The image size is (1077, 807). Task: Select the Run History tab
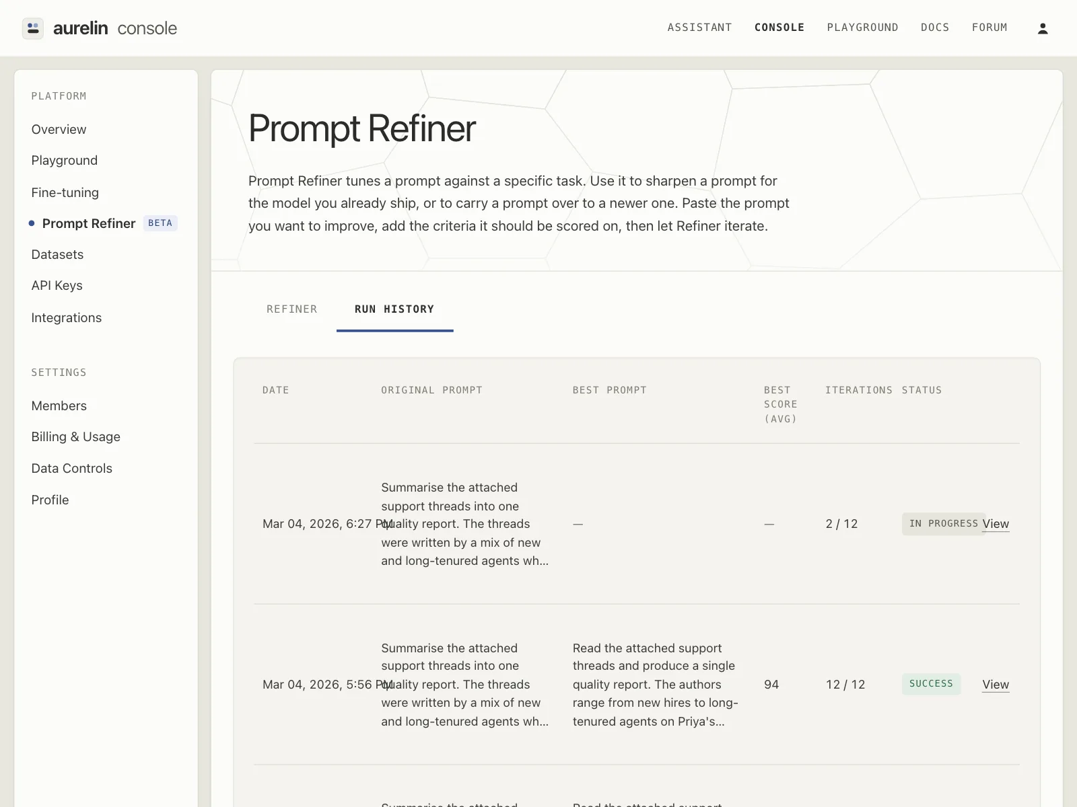click(x=394, y=309)
